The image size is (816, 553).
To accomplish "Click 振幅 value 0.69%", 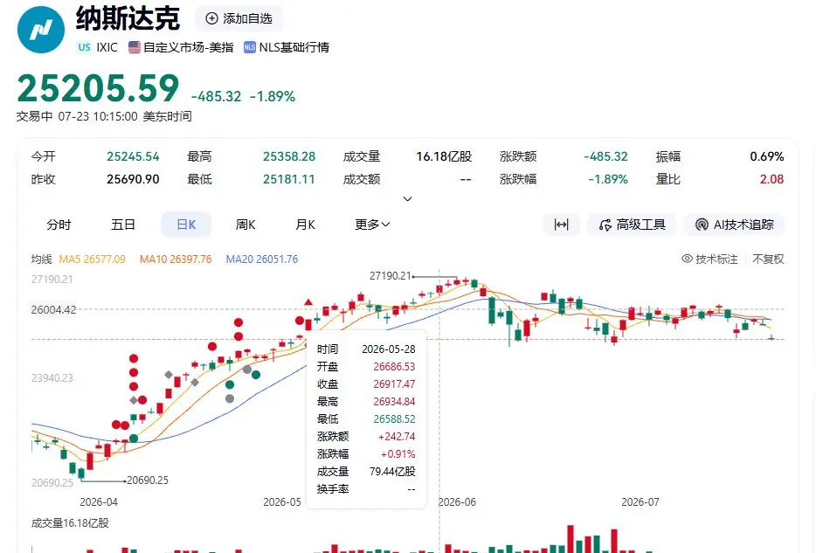I will click(x=767, y=156).
